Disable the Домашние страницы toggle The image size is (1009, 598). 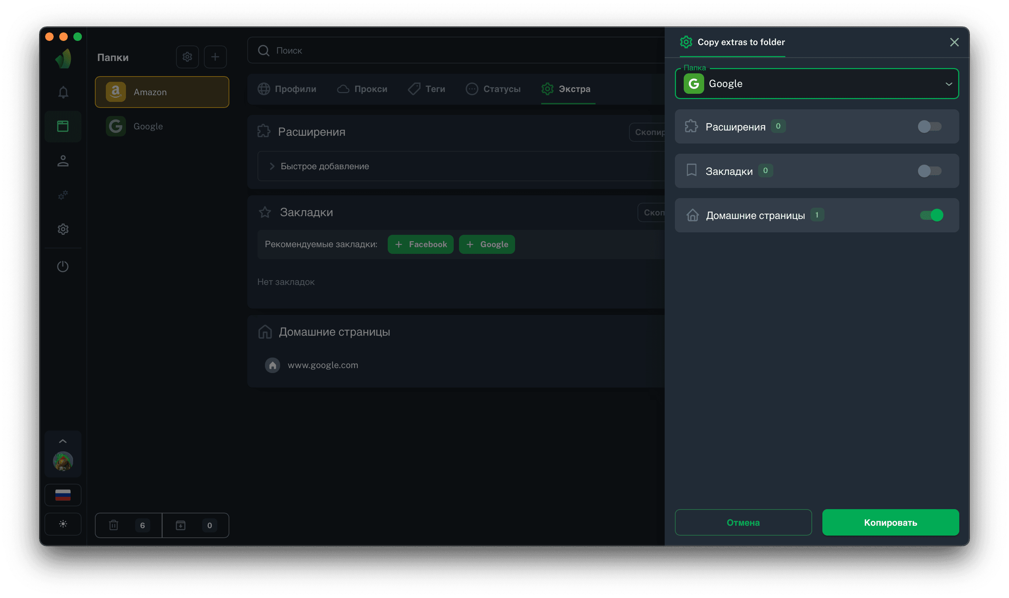931,215
